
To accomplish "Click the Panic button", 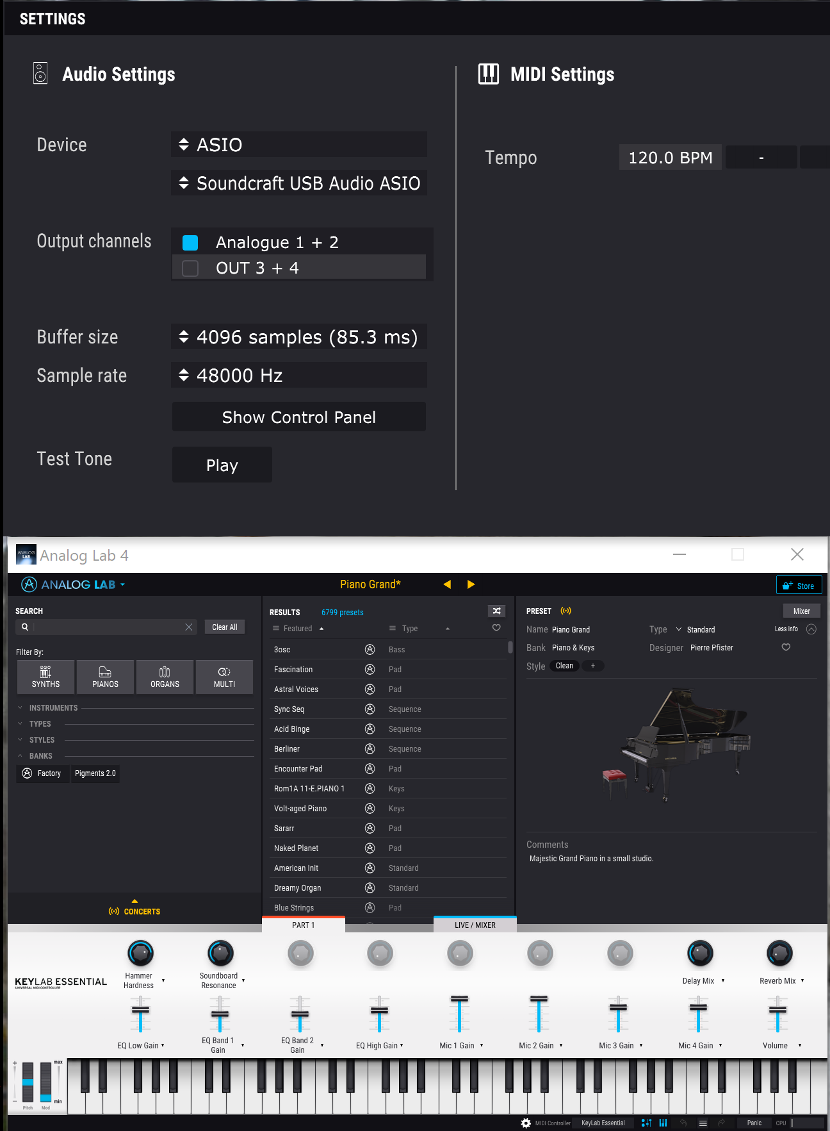I will (754, 1123).
